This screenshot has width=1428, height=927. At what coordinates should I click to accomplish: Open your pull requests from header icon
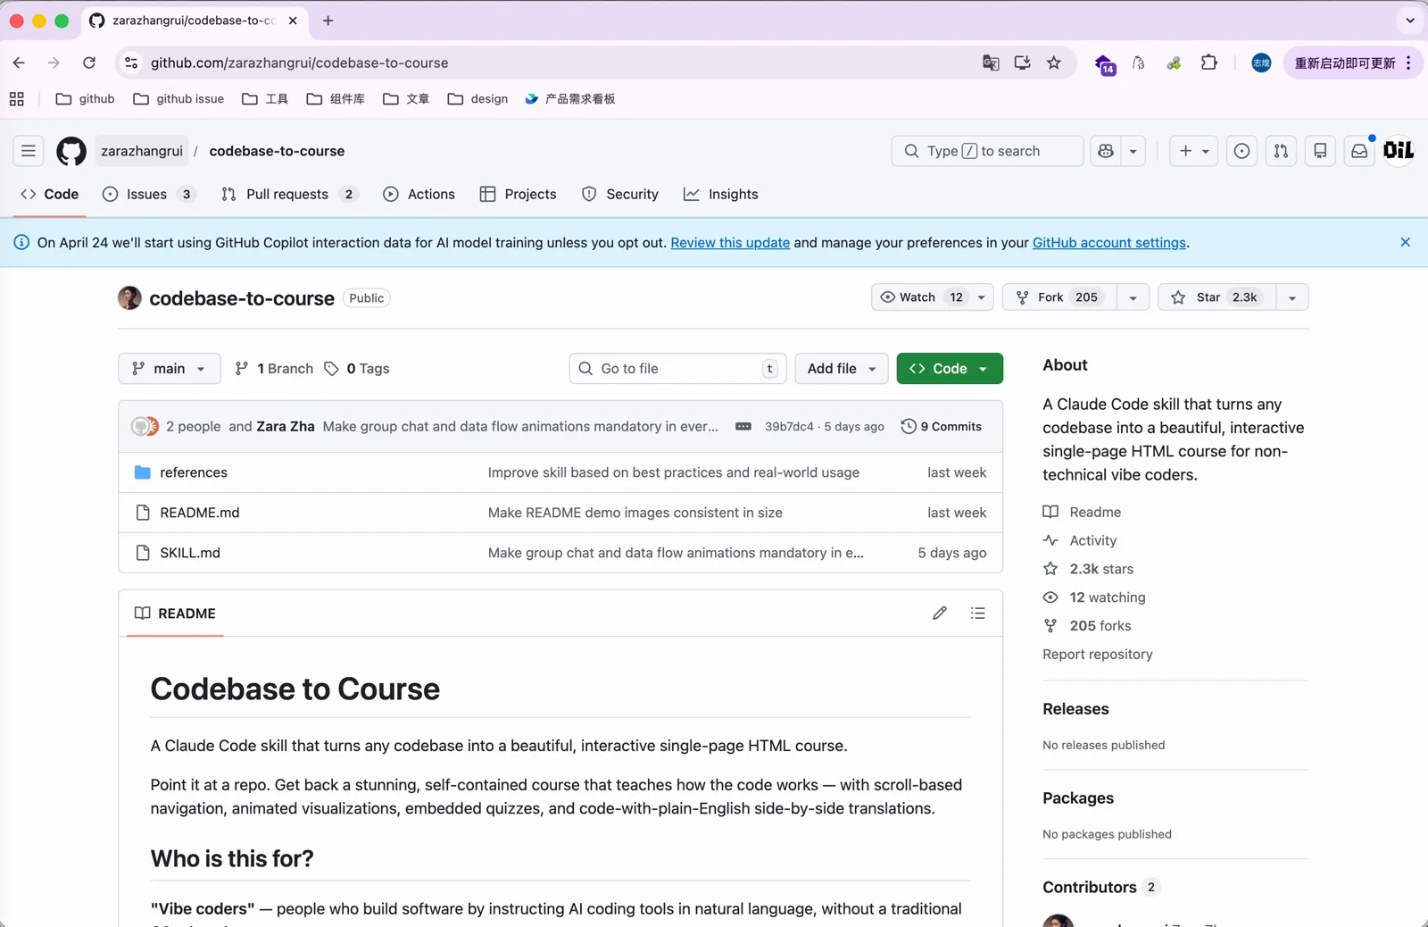coord(1281,151)
